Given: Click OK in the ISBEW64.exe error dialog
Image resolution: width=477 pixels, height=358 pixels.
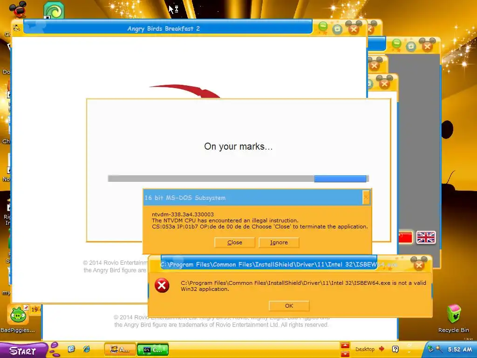Looking at the screenshot, I should (289, 306).
